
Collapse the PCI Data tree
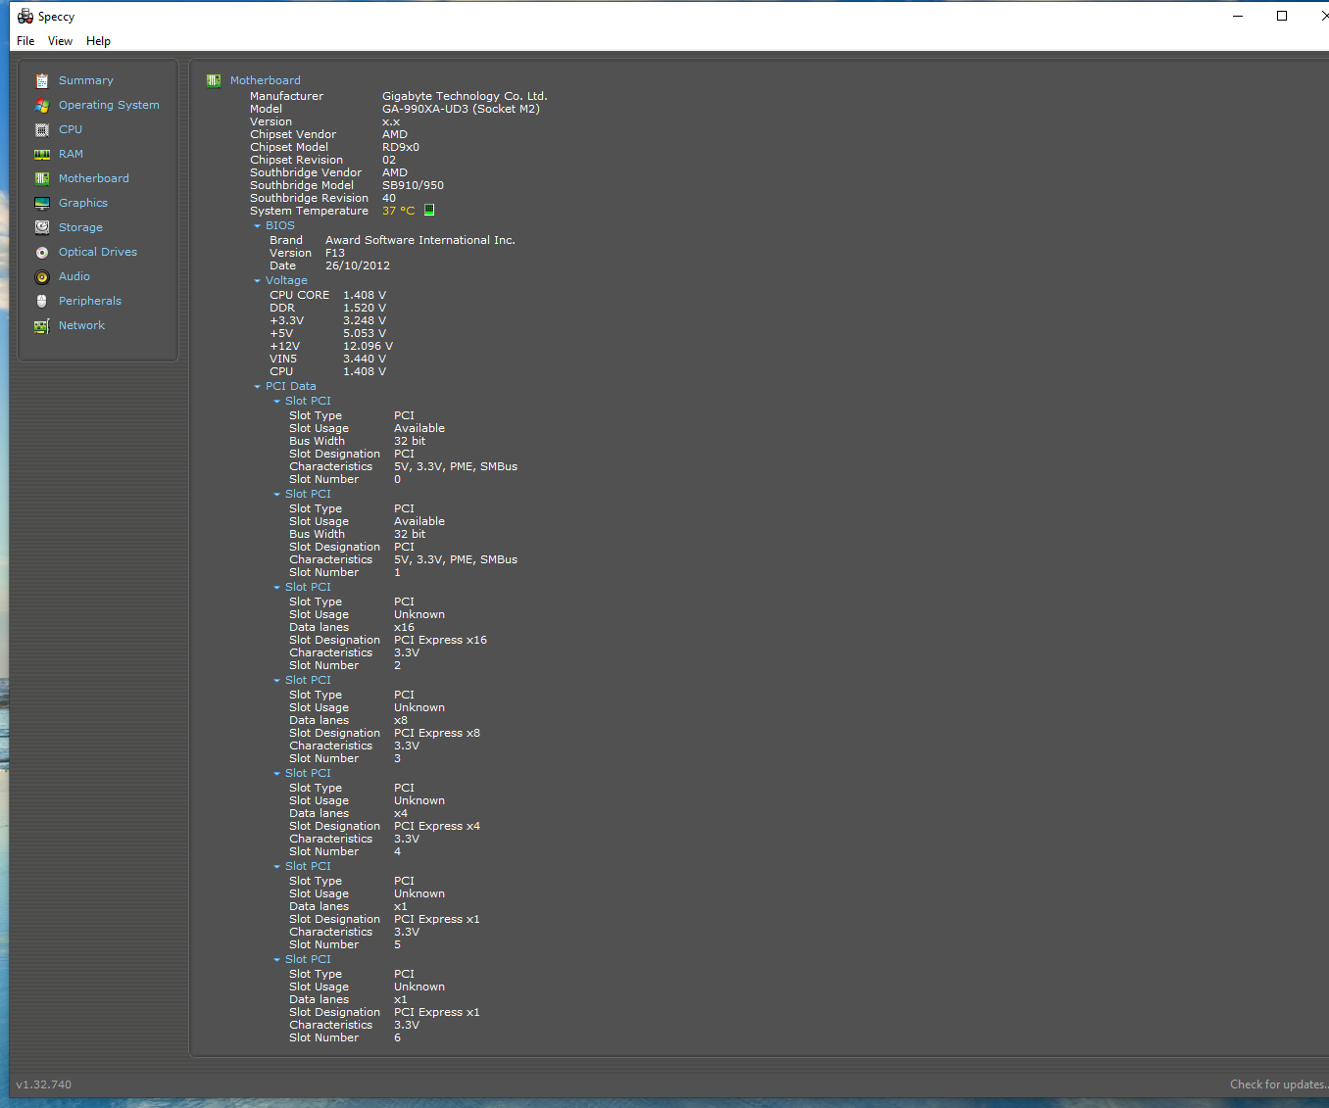tap(258, 387)
